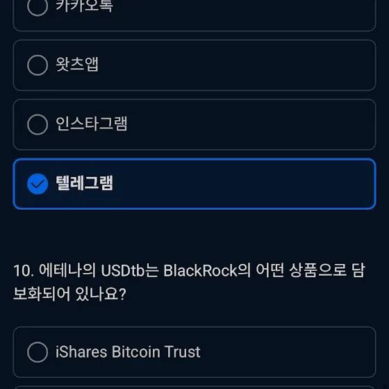Screen dimensions: 389x389
Task: Click the word 에테나의 in question 10
Action: click(x=67, y=270)
